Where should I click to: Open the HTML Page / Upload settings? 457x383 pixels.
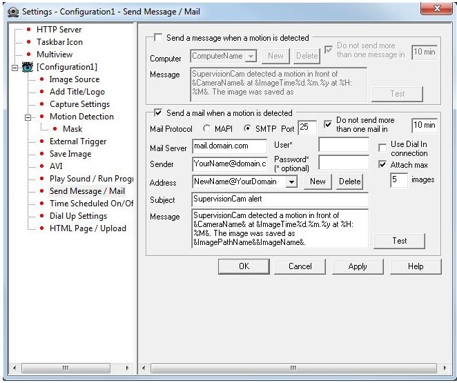pos(88,228)
